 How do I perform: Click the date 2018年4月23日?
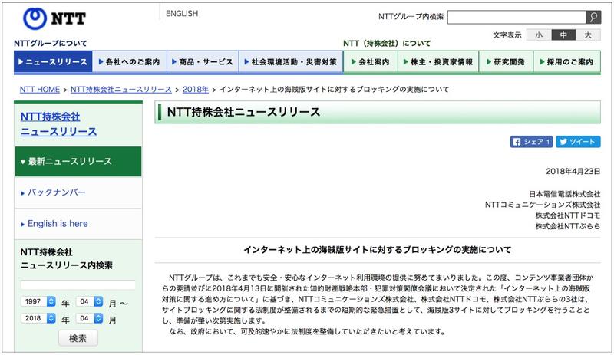pos(573,172)
